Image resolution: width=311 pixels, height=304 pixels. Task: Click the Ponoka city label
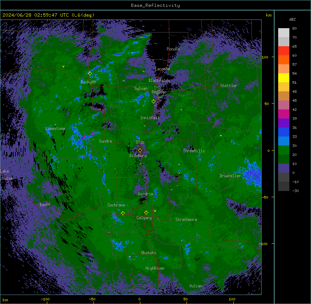(x=173, y=49)
